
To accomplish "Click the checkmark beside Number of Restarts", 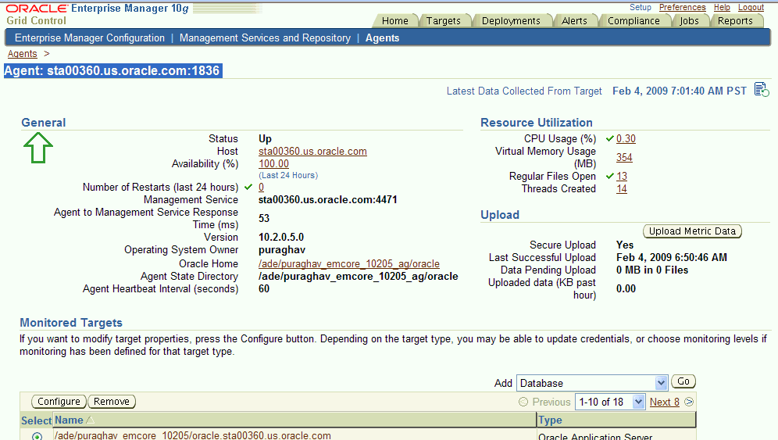I will point(248,187).
